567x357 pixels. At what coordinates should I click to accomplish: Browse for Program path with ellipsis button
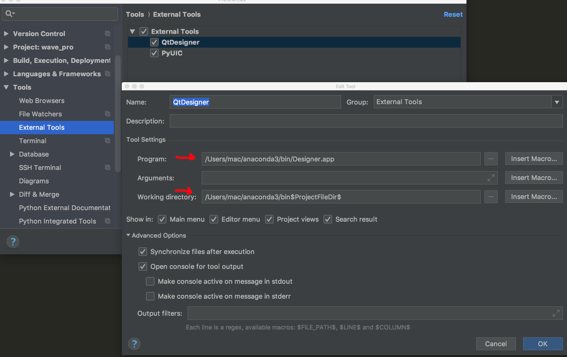click(491, 159)
